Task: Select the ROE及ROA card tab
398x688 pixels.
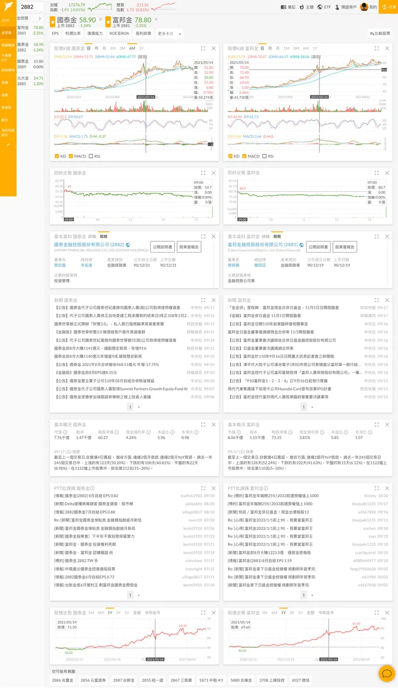Action: coord(119,33)
